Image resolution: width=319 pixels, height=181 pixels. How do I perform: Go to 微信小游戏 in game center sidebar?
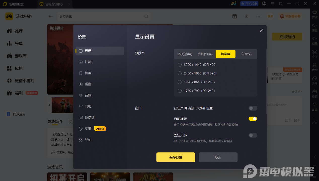pyautogui.click(x=21, y=81)
